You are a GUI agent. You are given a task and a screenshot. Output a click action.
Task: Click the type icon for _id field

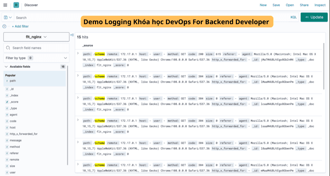pyautogui.click(x=7, y=89)
